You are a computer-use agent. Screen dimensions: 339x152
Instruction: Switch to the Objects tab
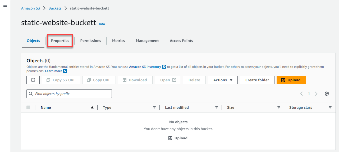pyautogui.click(x=33, y=41)
